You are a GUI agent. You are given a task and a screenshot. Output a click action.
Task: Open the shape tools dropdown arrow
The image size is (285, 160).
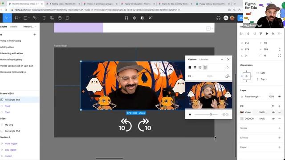[29, 18]
